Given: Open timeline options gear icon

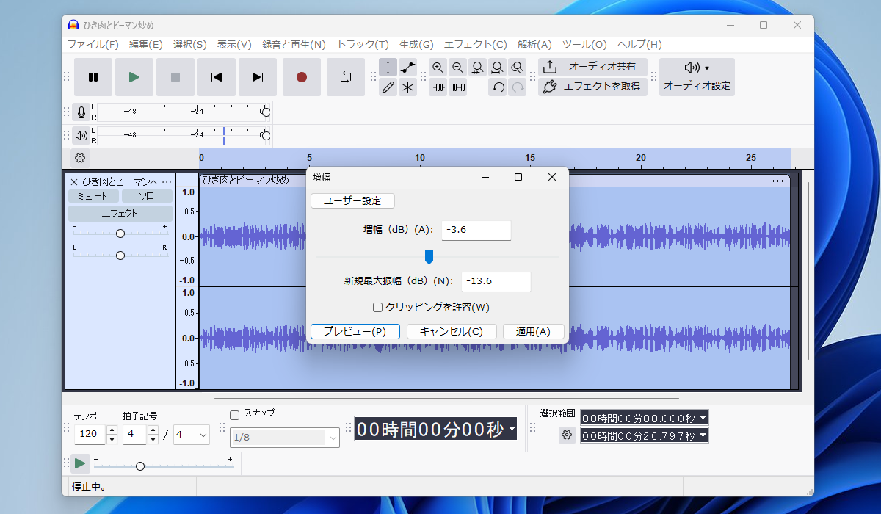Looking at the screenshot, I should (81, 158).
